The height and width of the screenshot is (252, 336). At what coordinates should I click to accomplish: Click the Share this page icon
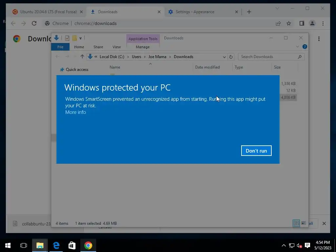pyautogui.click(x=278, y=23)
